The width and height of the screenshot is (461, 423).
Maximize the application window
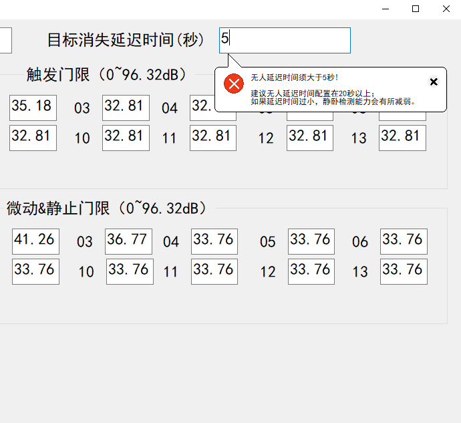pyautogui.click(x=416, y=9)
